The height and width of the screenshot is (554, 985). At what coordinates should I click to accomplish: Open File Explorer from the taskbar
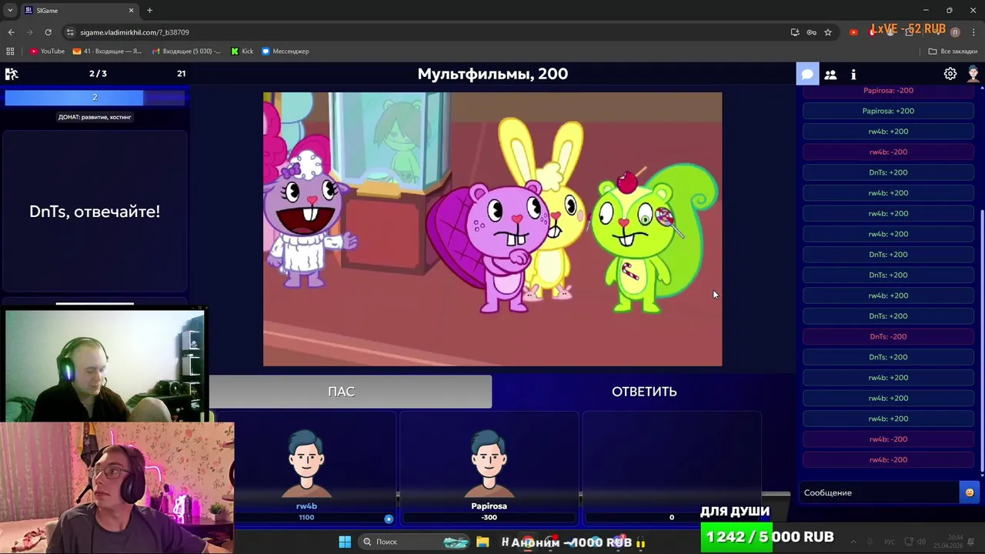[x=482, y=542]
